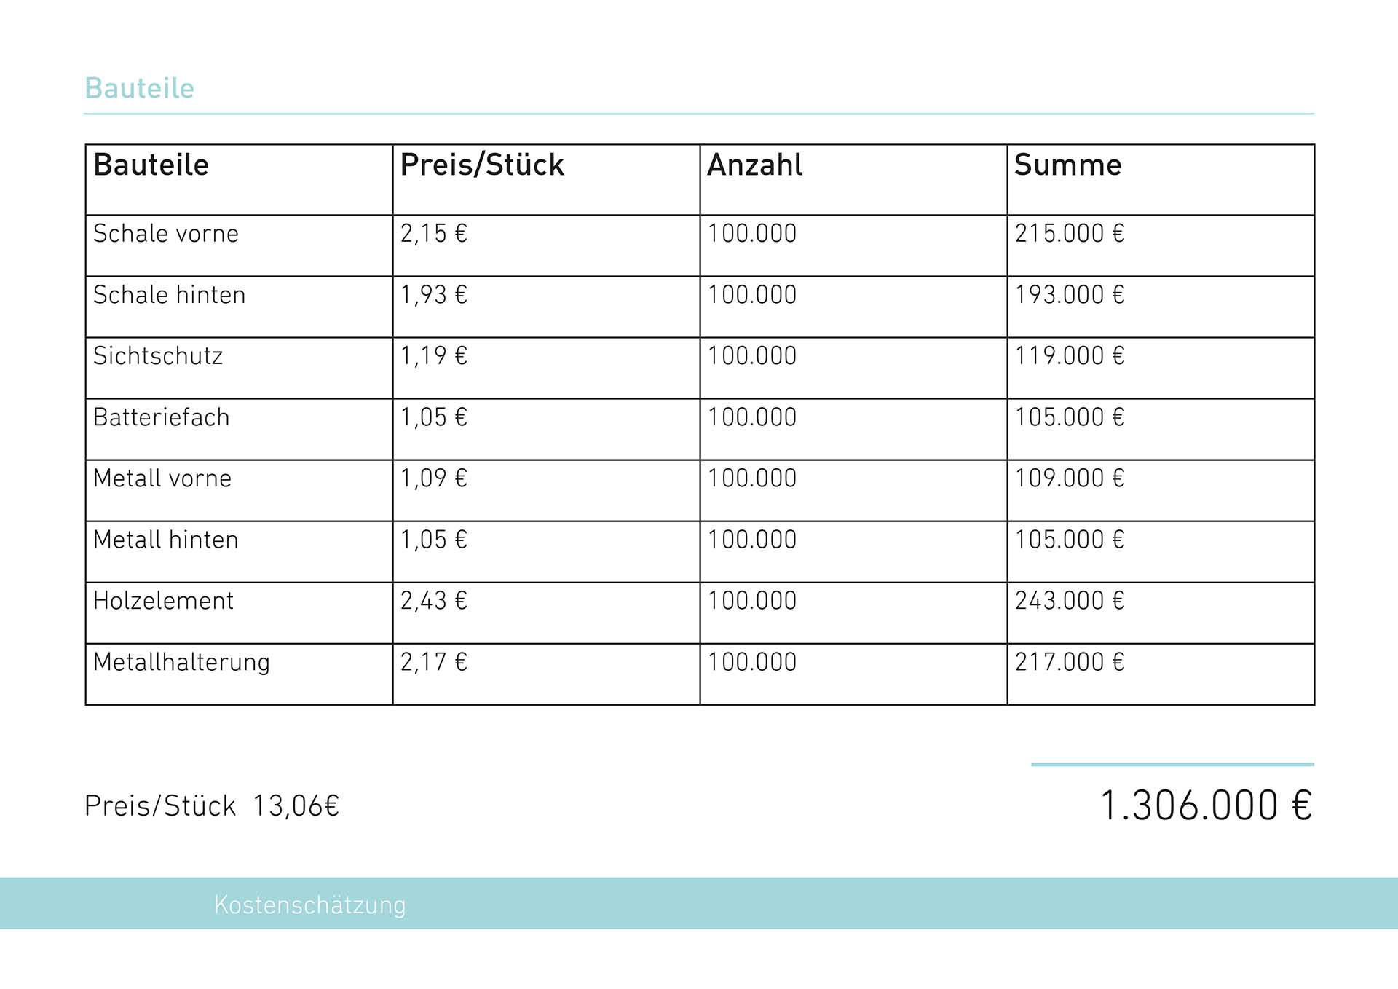Image resolution: width=1398 pixels, height=989 pixels.
Task: Click the 215.000 € sum cell
Action: click(1070, 234)
